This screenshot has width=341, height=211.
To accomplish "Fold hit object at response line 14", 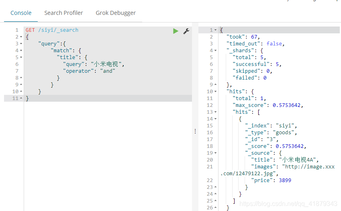I will (216, 119).
